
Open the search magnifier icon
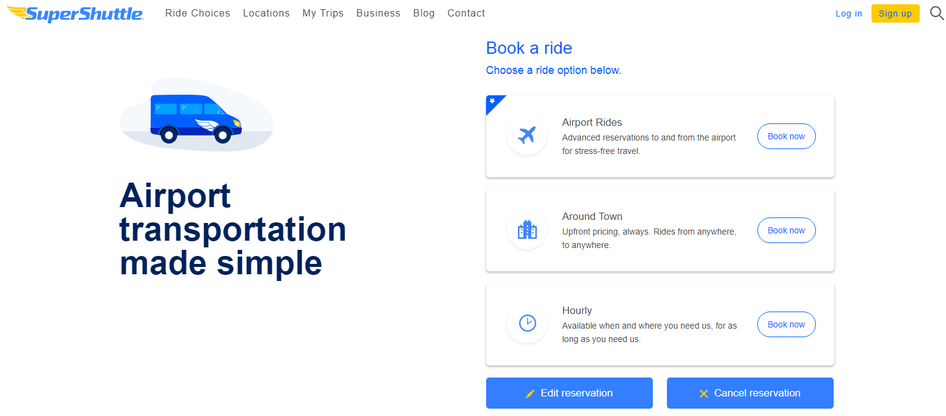tap(937, 13)
